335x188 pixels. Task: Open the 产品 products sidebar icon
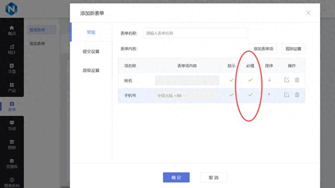pos(12,87)
